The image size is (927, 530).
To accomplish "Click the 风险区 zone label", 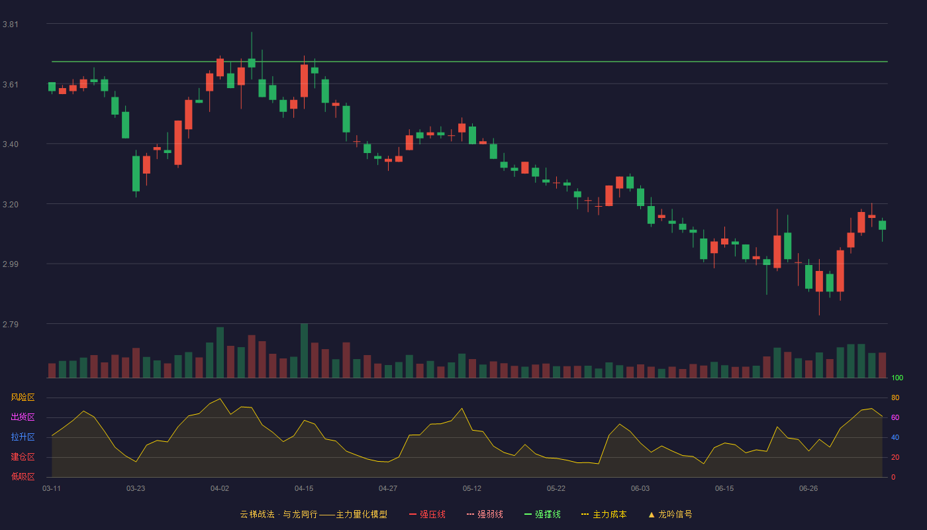I will 23,397.
